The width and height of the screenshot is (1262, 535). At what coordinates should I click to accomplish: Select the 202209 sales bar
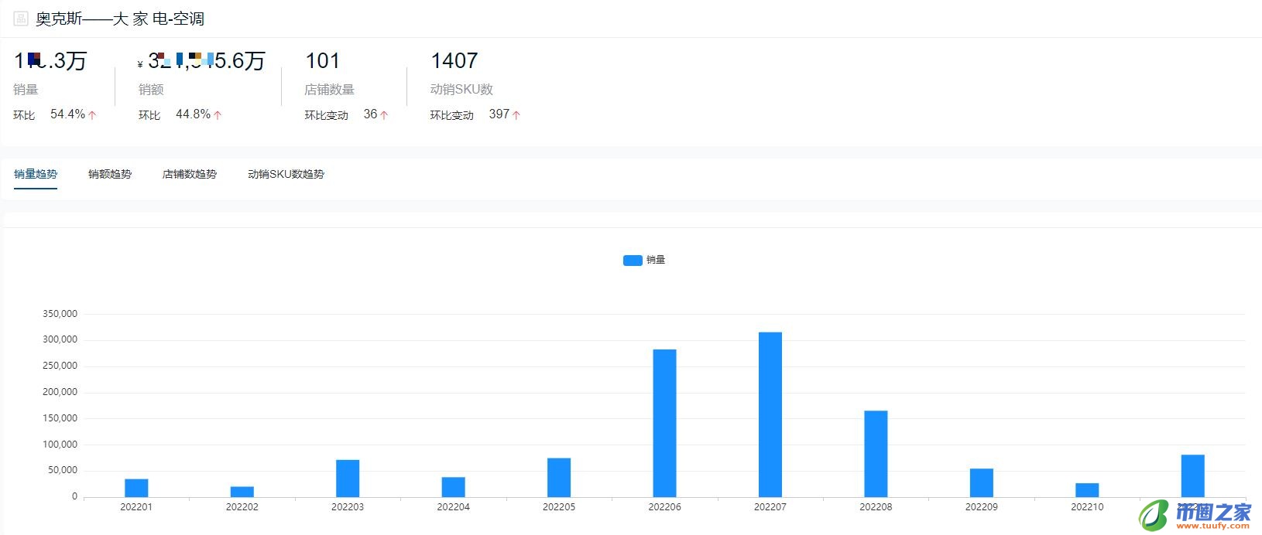click(982, 483)
